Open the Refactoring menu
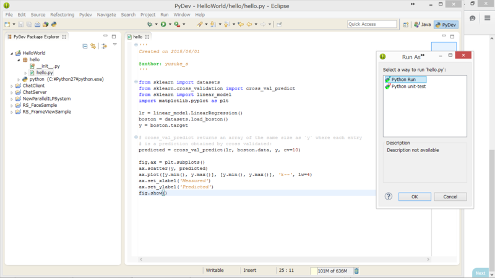The width and height of the screenshot is (495, 278). click(62, 14)
